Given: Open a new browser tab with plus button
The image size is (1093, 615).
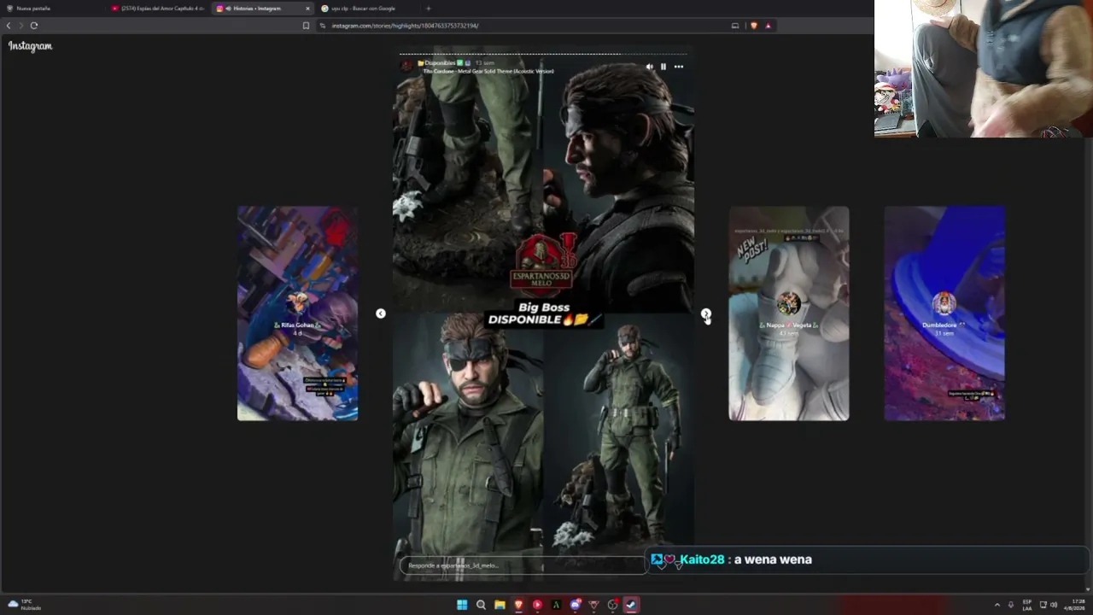Looking at the screenshot, I should pos(429,9).
